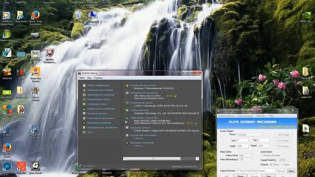Open Вид menu in Speccy

point(89,78)
